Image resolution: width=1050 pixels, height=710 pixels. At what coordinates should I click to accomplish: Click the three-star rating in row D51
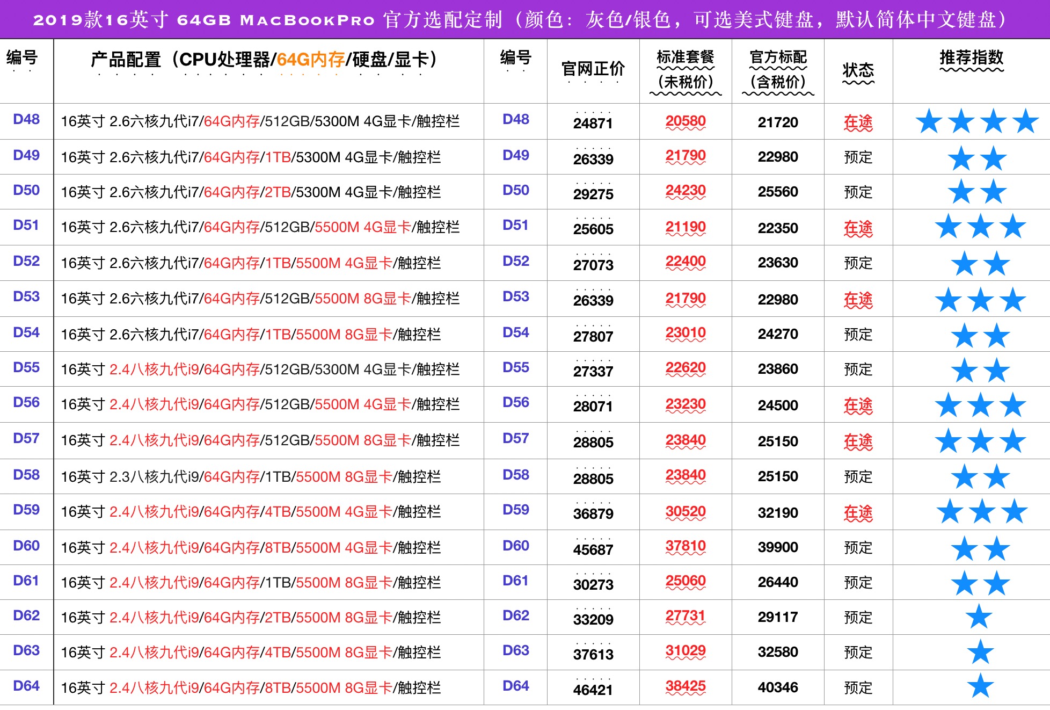[981, 226]
